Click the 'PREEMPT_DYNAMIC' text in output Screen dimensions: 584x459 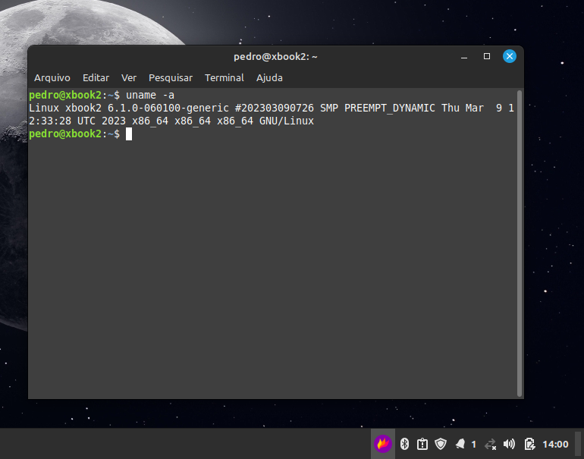coord(390,108)
